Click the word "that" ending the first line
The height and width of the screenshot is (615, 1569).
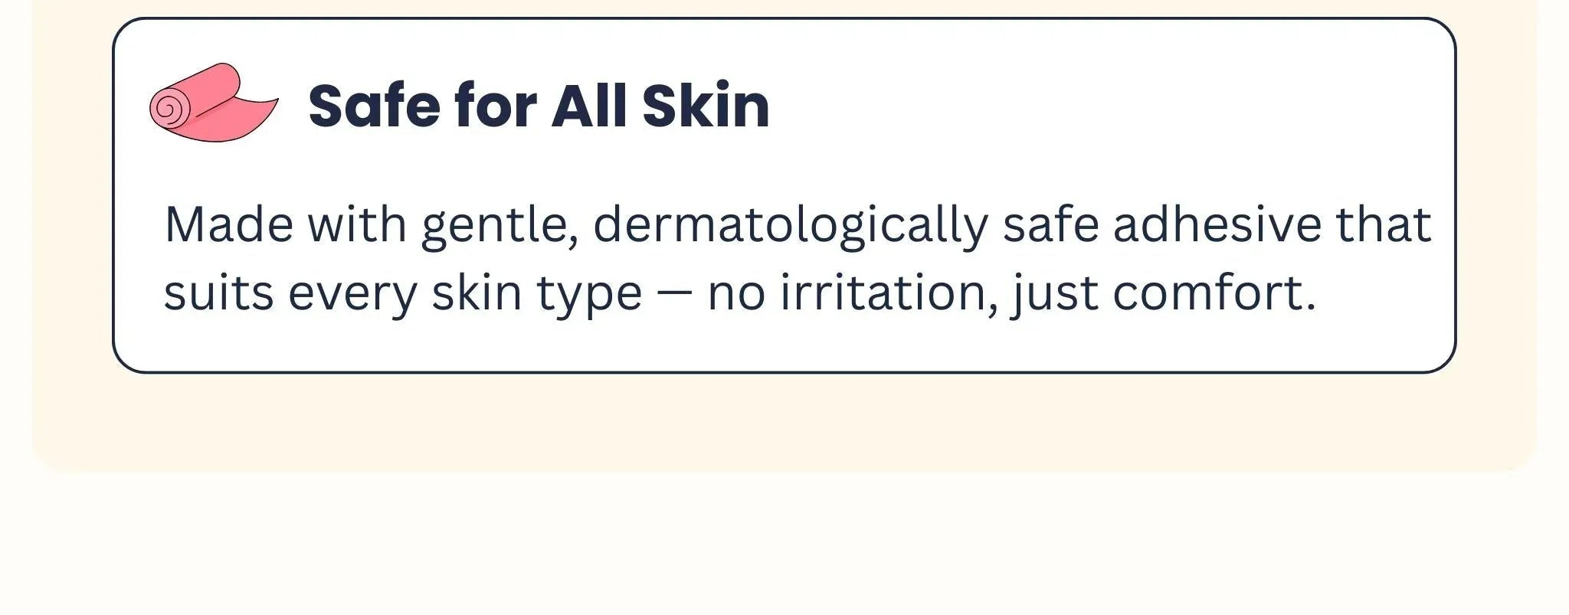coord(1383,225)
